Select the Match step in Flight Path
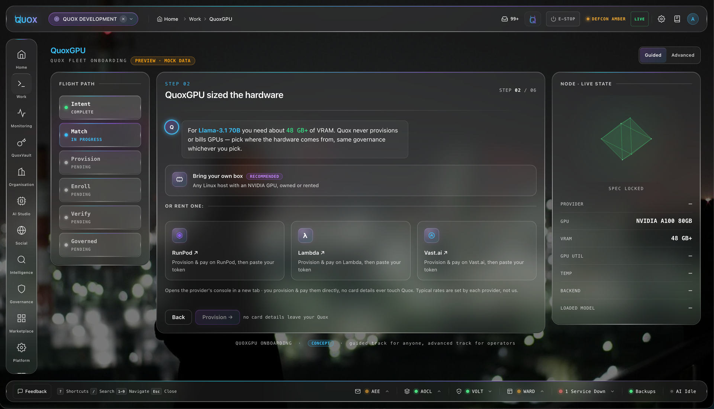This screenshot has height=409, width=714. tap(100, 135)
